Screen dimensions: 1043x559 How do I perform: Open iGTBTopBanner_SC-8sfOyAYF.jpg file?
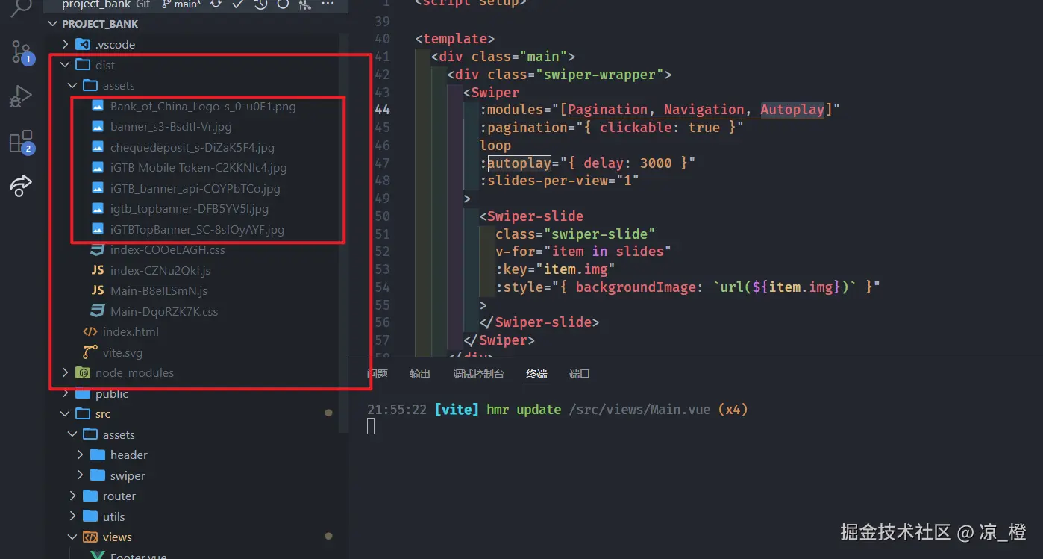197,230
